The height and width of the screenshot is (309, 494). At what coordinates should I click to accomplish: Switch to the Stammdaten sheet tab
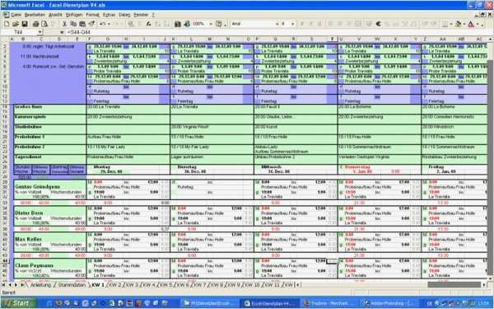coord(72,285)
